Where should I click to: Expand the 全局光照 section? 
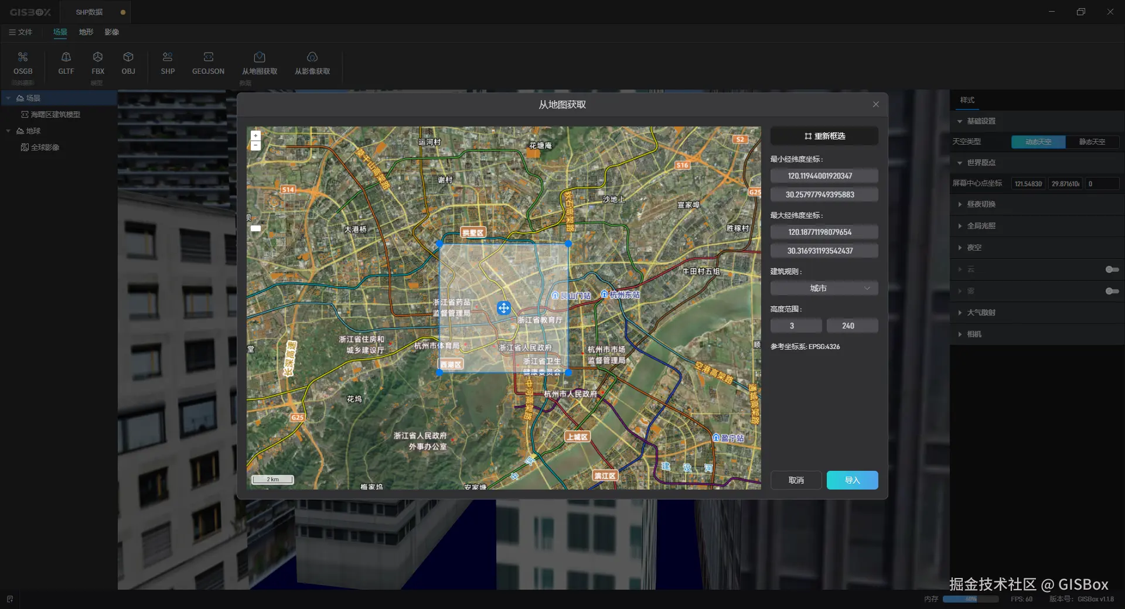point(960,226)
